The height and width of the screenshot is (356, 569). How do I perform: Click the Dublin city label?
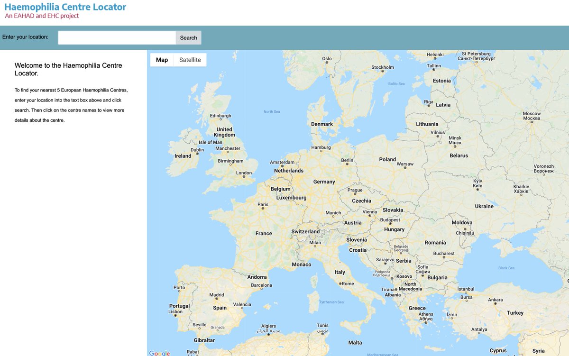(197, 150)
